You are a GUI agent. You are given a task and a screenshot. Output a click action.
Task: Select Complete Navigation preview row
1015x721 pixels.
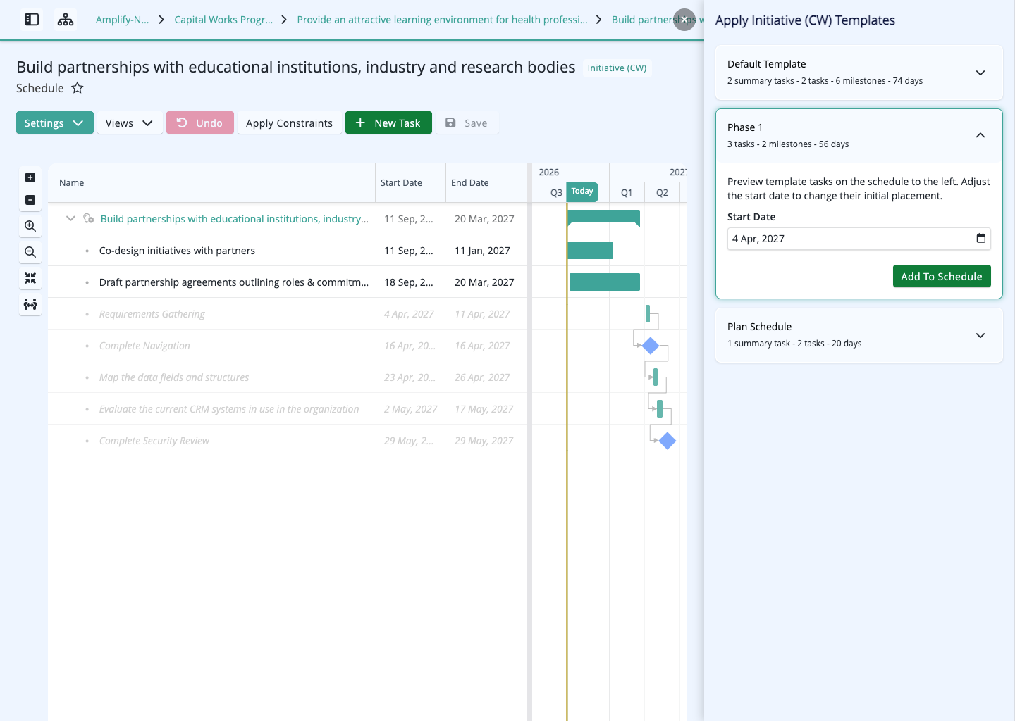pyautogui.click(x=288, y=345)
